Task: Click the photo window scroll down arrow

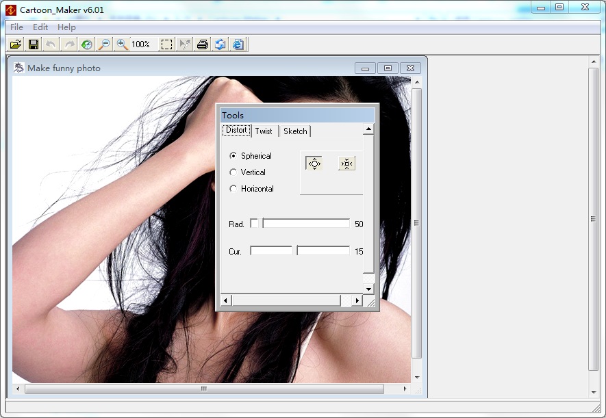Action: [416, 378]
